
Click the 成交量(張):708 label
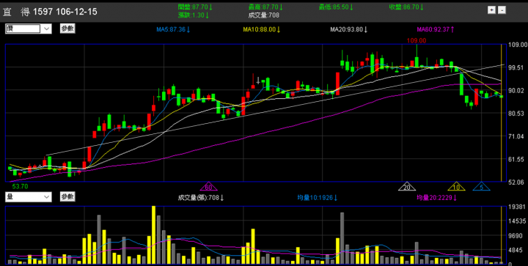coord(201,198)
